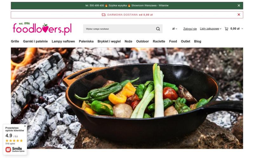Open the Raclette category
This screenshot has width=254, height=158.
tap(159, 41)
